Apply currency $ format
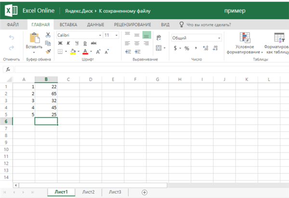Screen dimensions: 289x198 (x=175, y=48)
